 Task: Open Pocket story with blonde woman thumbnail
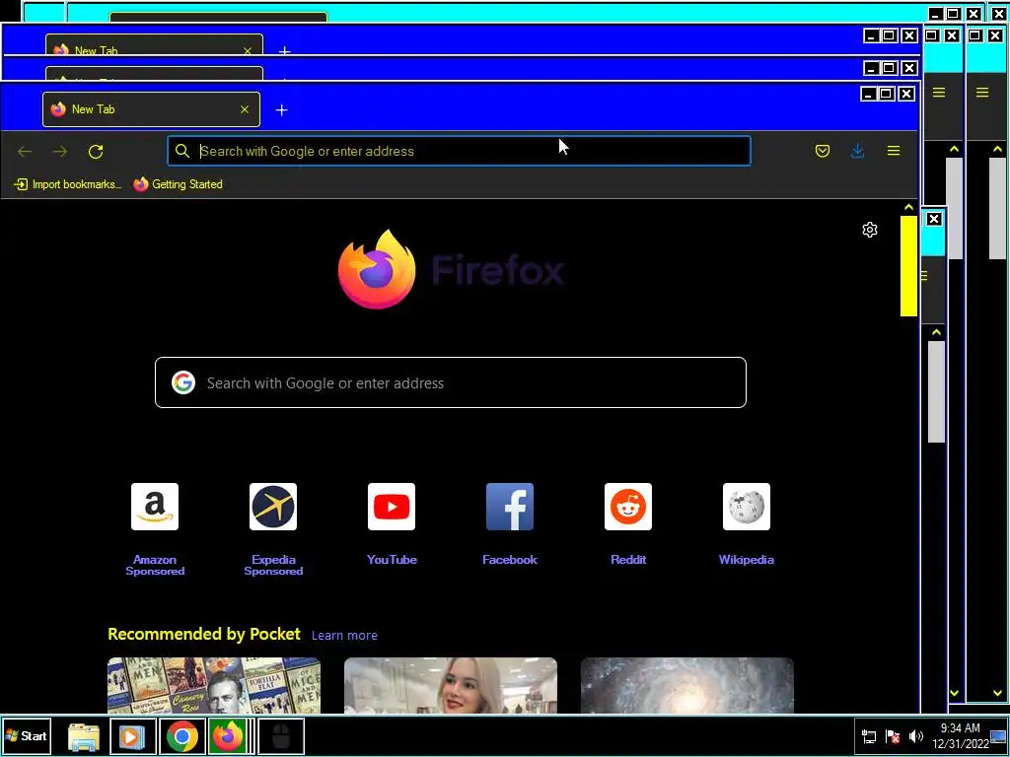451,686
